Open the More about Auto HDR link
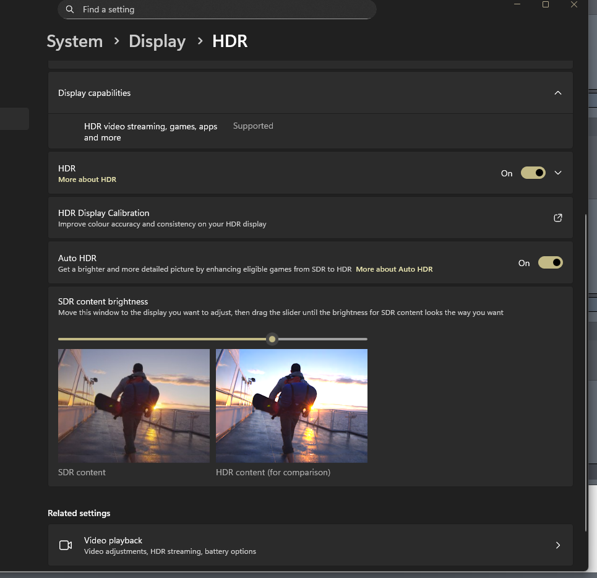The width and height of the screenshot is (597, 578). click(394, 269)
